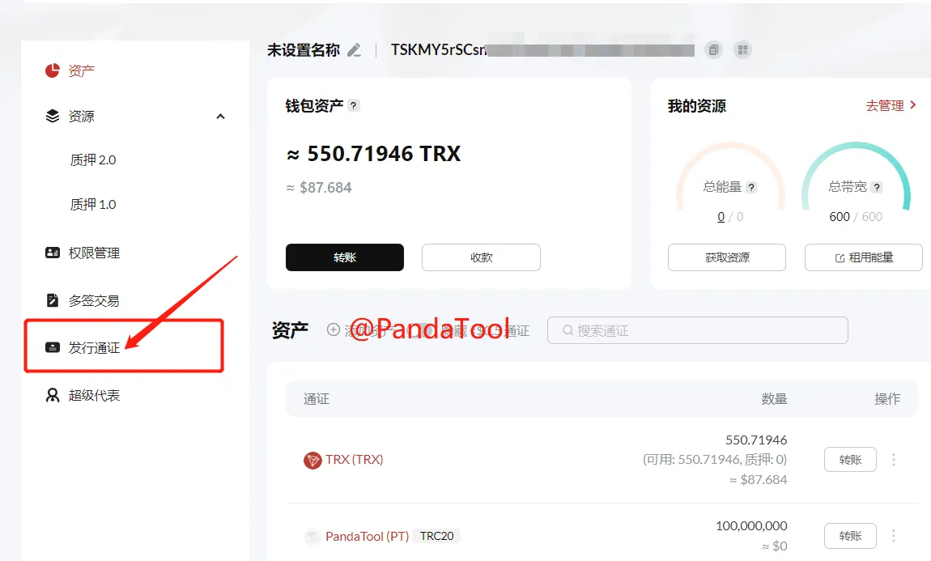
Task: Focus the 搜索通证 search field
Action: coord(698,330)
